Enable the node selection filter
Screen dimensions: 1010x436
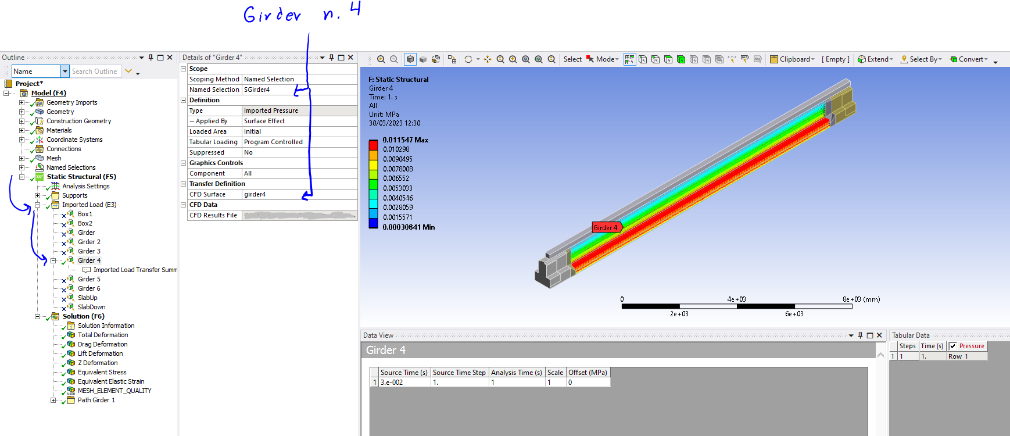(x=694, y=59)
